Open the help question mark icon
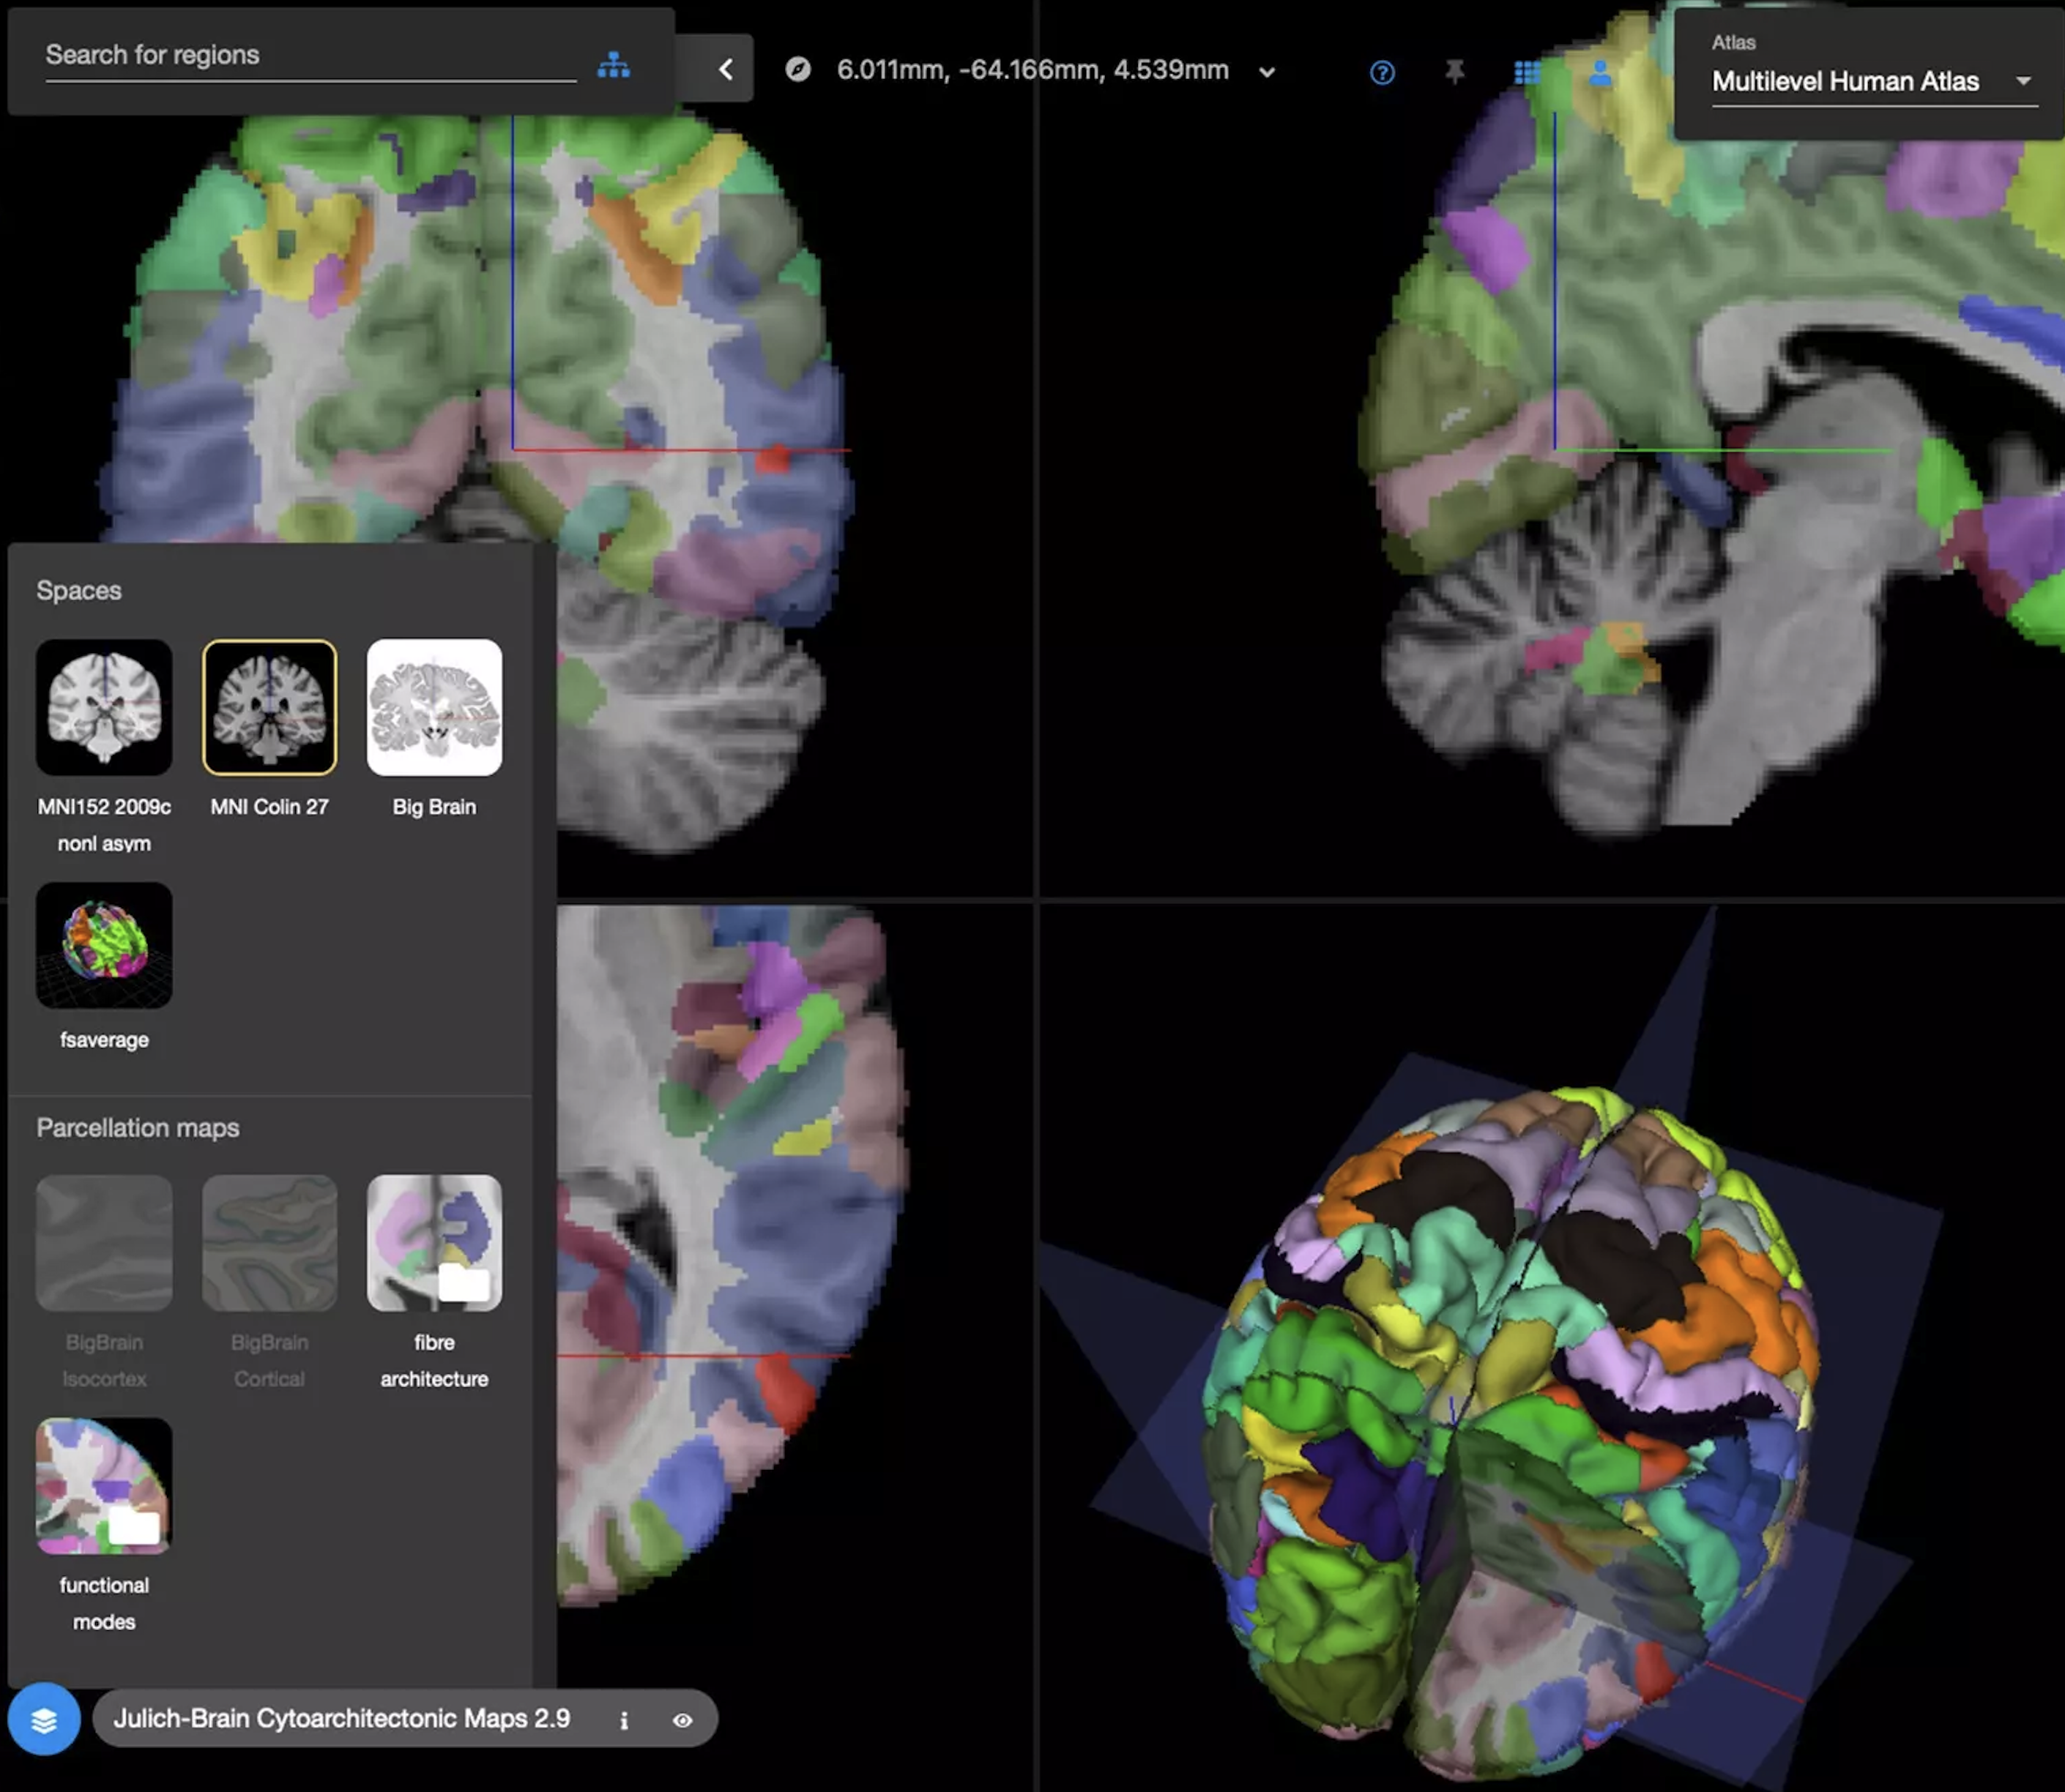Image resolution: width=2065 pixels, height=1792 pixels. click(1382, 72)
